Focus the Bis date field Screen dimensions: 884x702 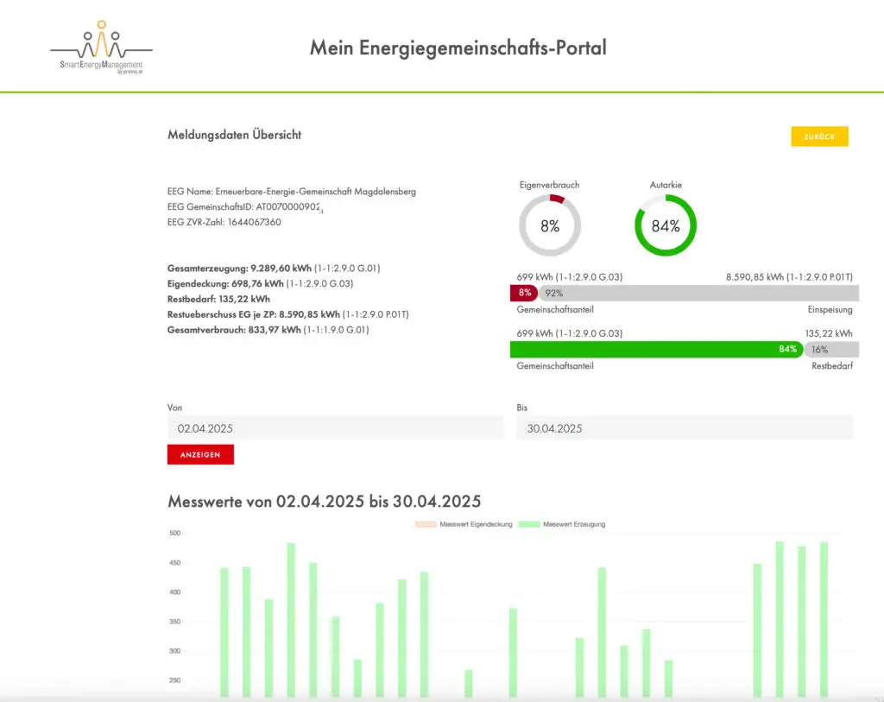(x=684, y=427)
